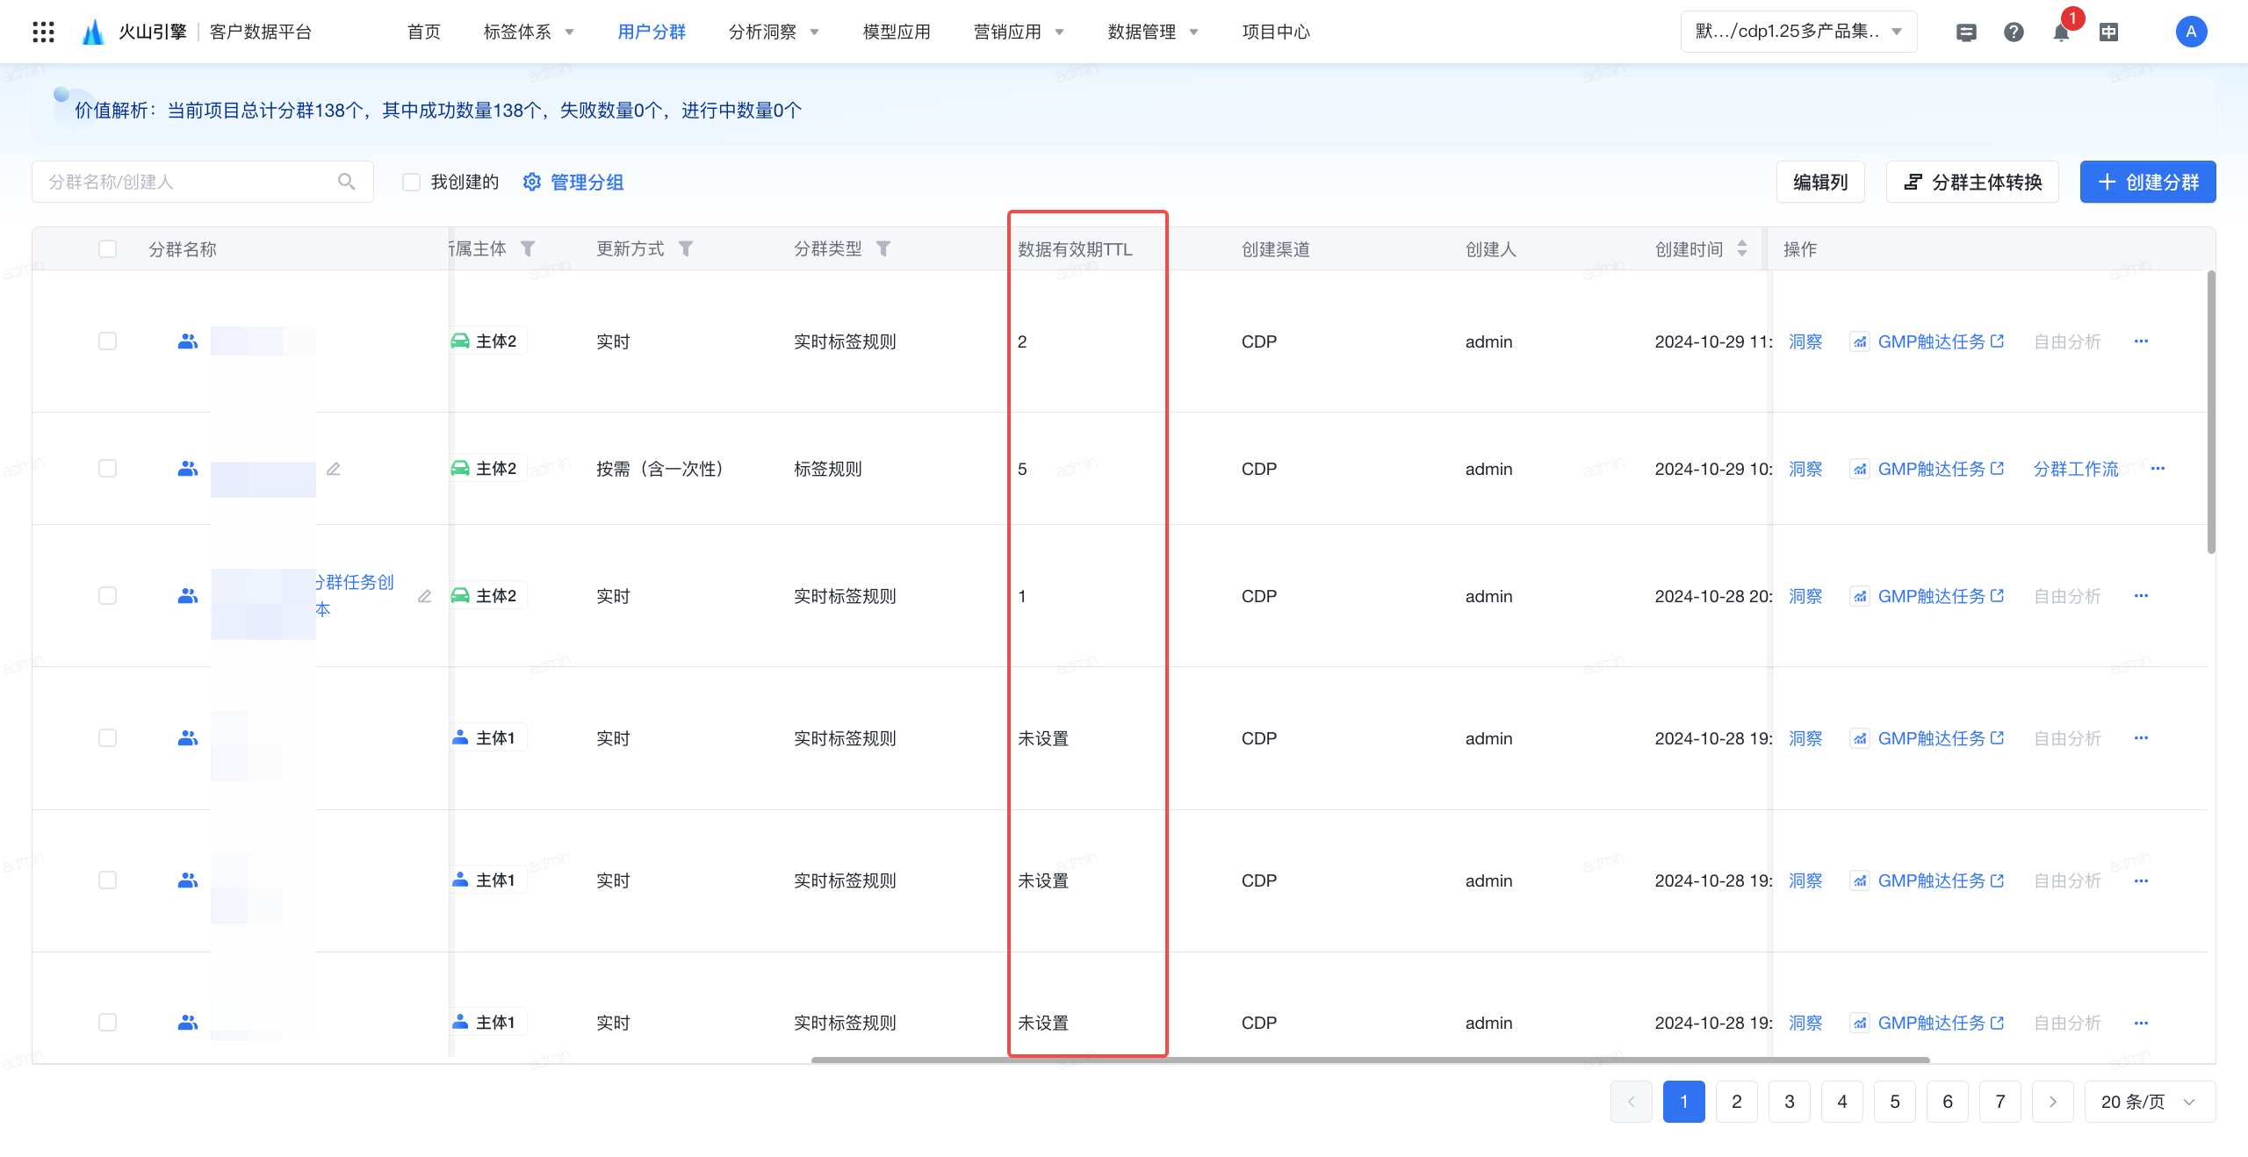Click edit pencil in 分群任务创 row
2248x1157 pixels.
point(425,596)
